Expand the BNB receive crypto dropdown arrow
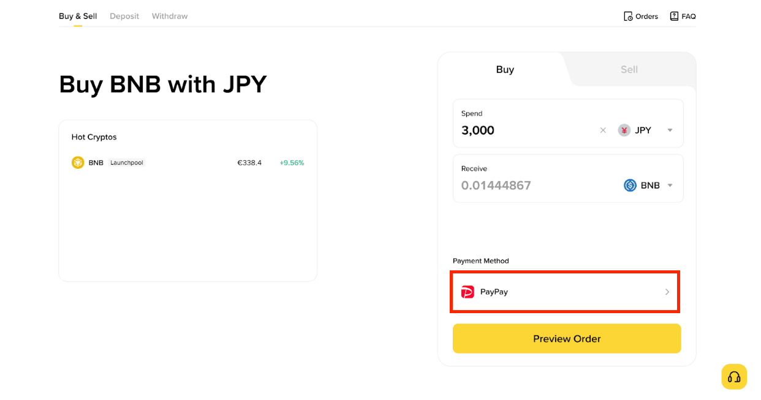The image size is (761, 400). (x=670, y=185)
